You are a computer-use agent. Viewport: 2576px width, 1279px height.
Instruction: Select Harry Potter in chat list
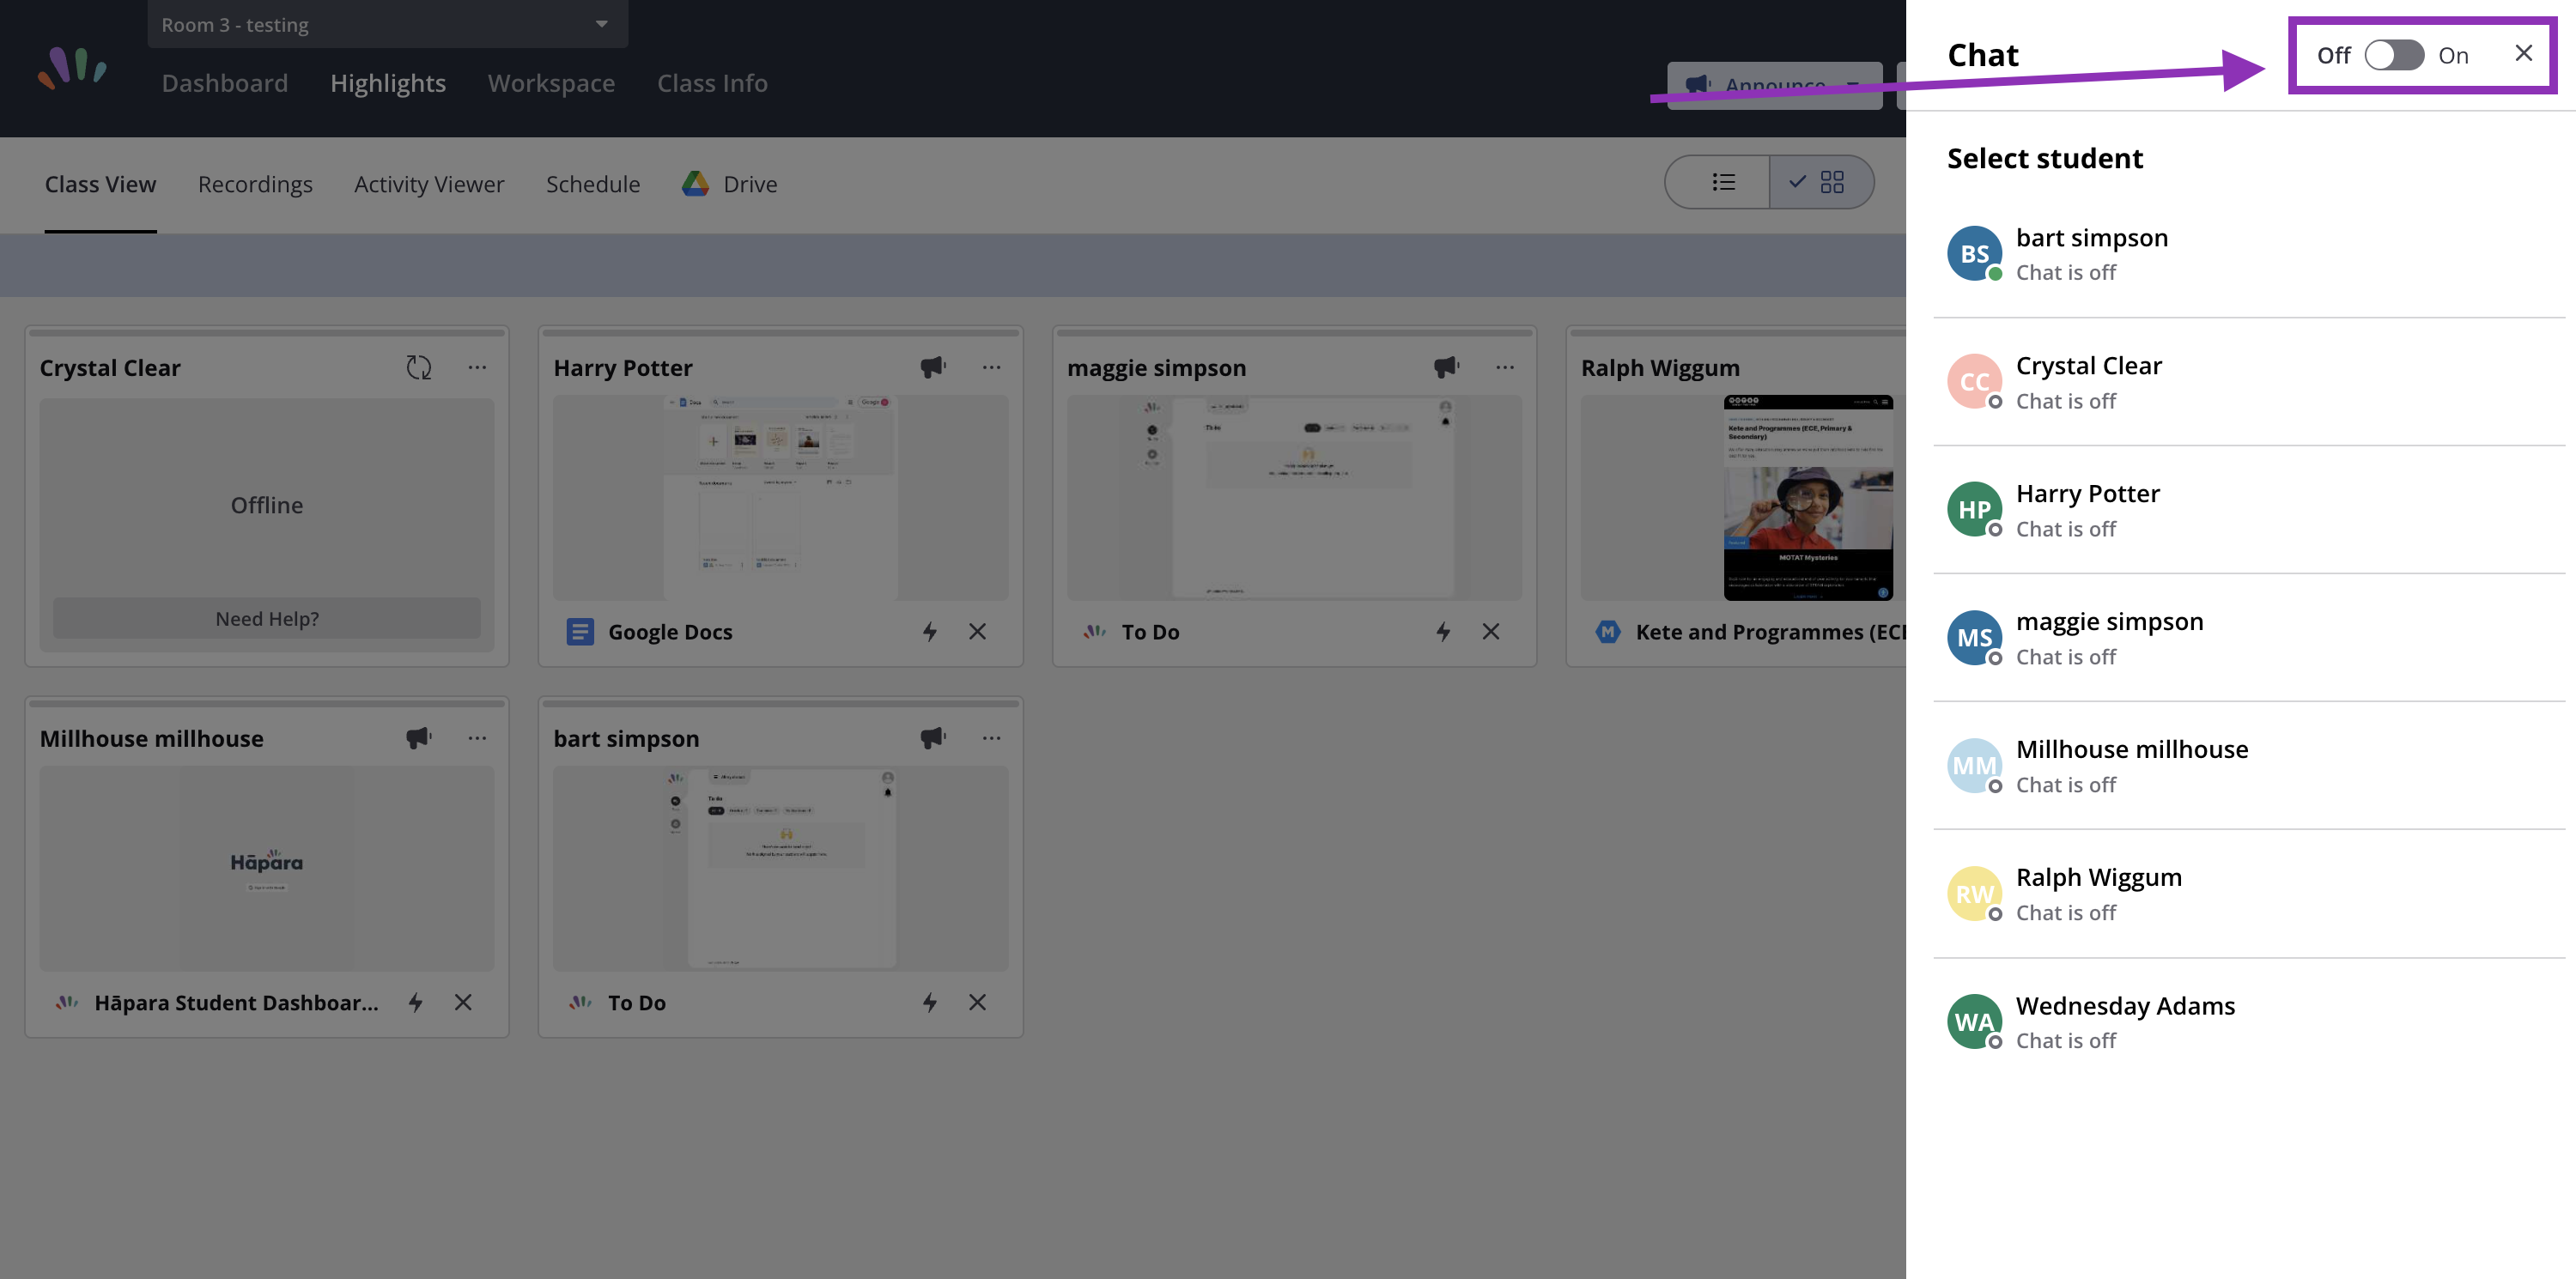pyautogui.click(x=2249, y=510)
